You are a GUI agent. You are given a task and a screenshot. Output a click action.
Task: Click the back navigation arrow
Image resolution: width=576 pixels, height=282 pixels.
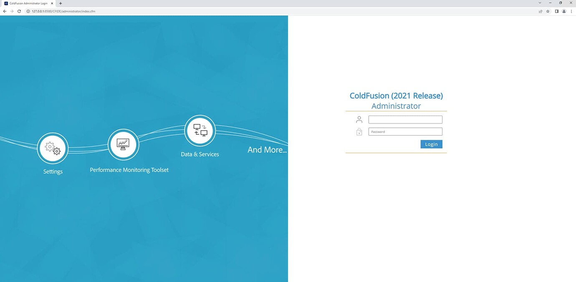pyautogui.click(x=4, y=11)
